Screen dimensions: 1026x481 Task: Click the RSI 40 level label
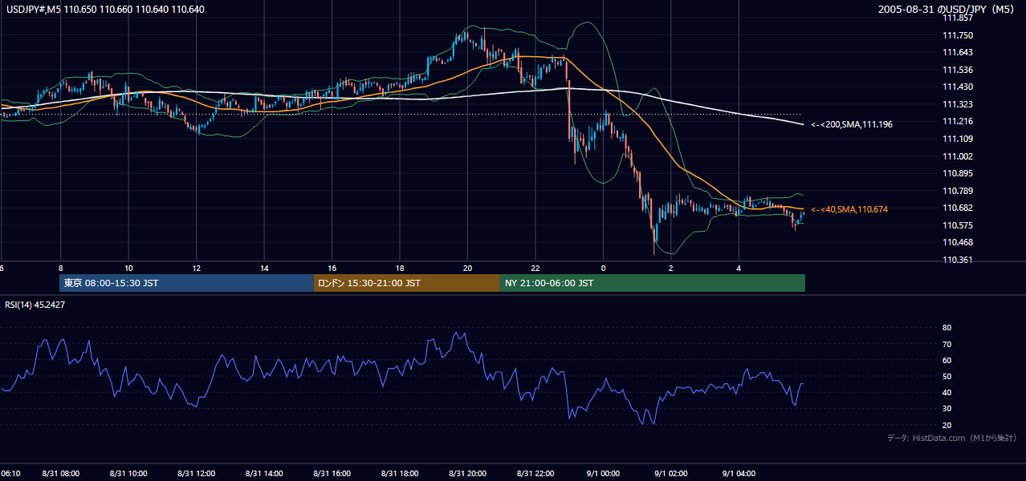[947, 392]
